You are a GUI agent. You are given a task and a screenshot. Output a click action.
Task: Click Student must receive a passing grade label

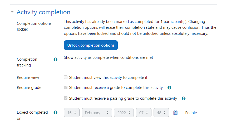click(x=123, y=98)
